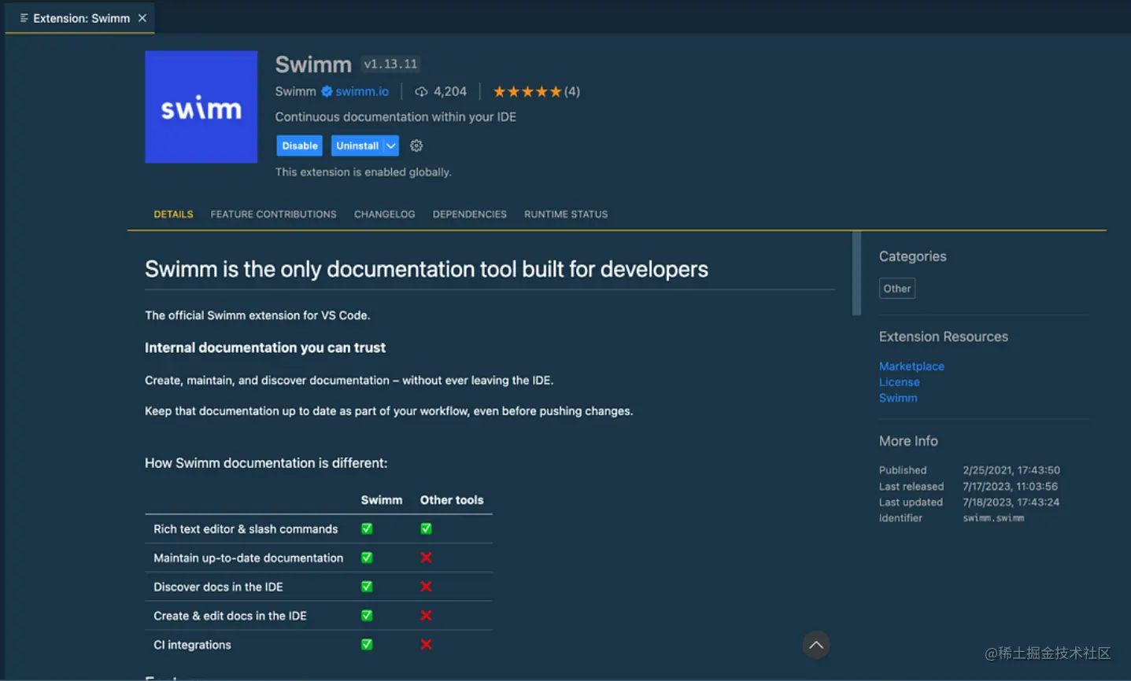The image size is (1131, 681).
Task: Open the swimm.io publisher link
Action: tap(362, 91)
